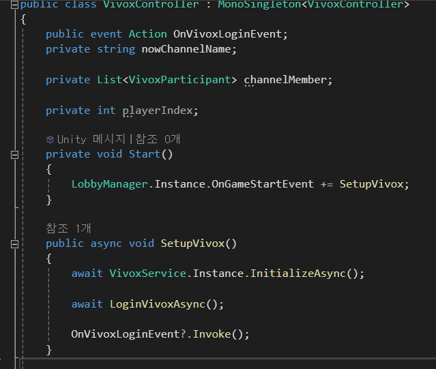Collapse the VivoxController class block
Image resolution: width=436 pixels, height=369 pixels.
(14, 5)
